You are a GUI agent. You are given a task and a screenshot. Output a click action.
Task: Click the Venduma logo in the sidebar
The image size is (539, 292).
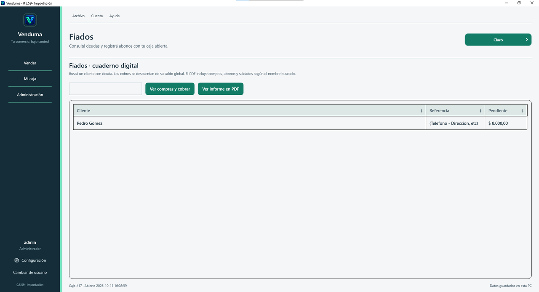(30, 20)
